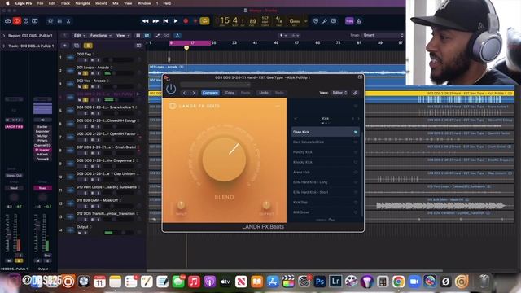Open the Snap Smart dropdown
The image size is (521, 293).
383,35
